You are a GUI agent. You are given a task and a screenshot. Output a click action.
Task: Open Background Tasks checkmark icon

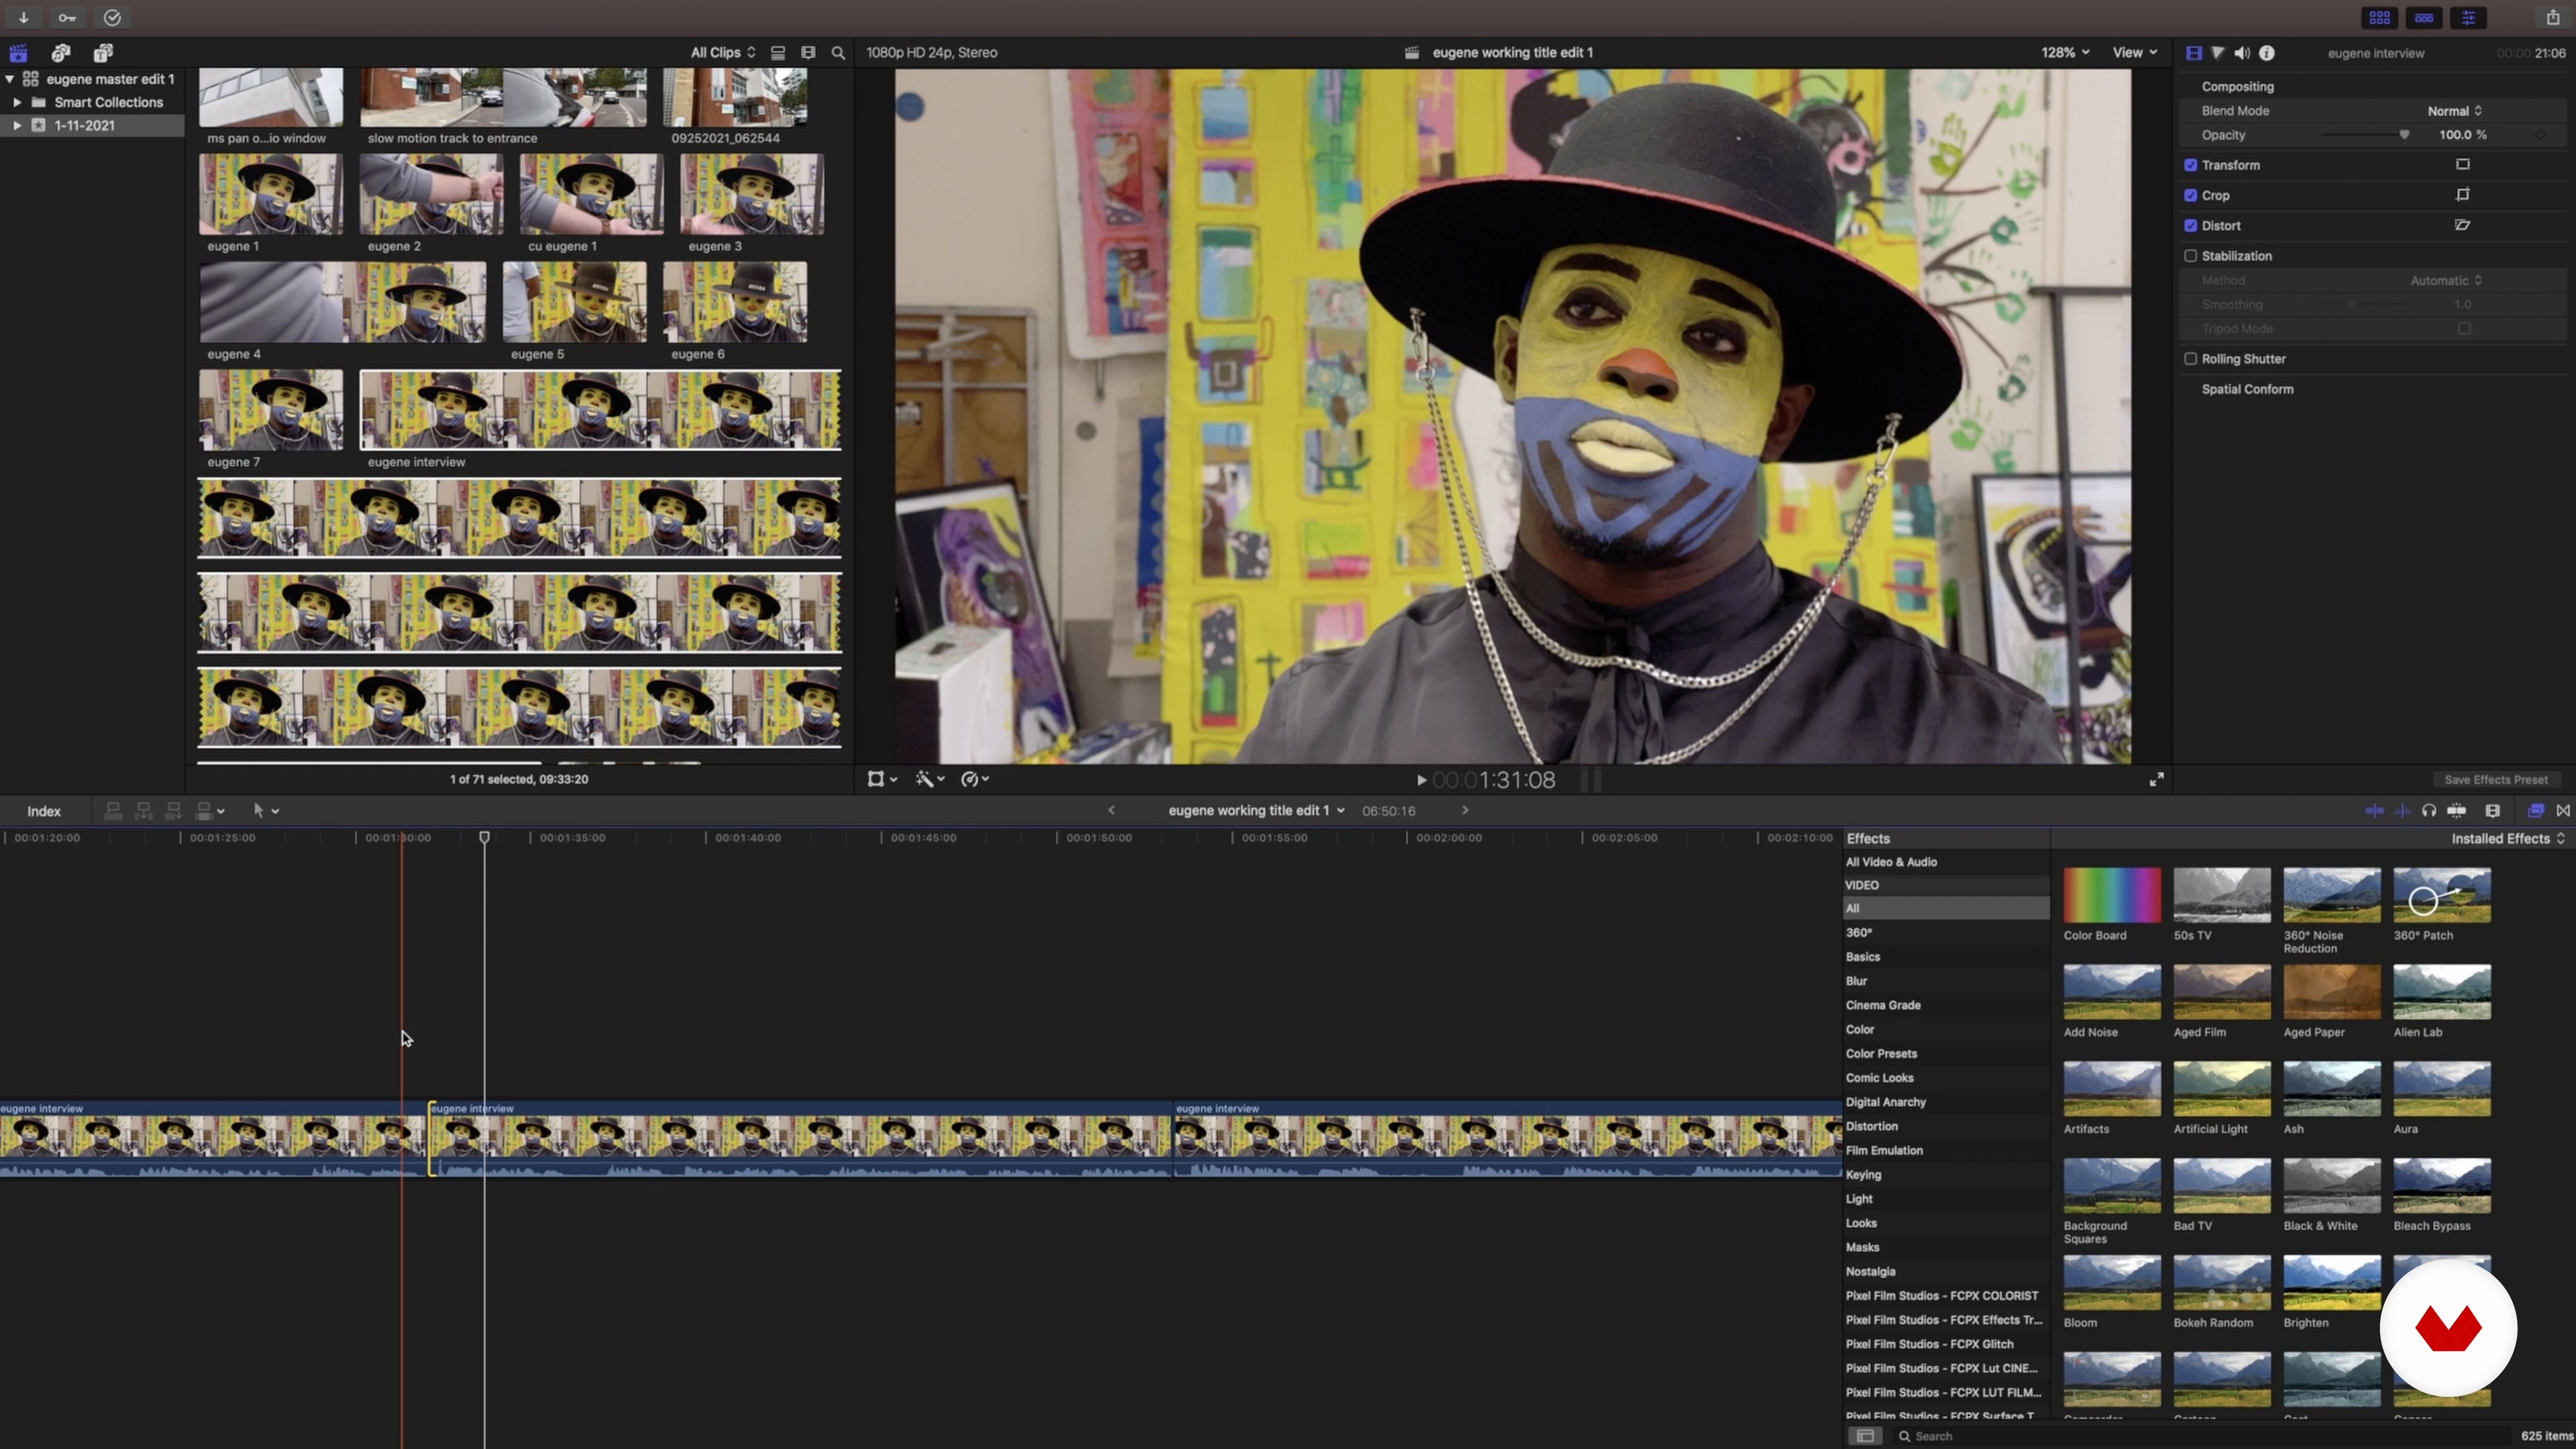click(112, 17)
